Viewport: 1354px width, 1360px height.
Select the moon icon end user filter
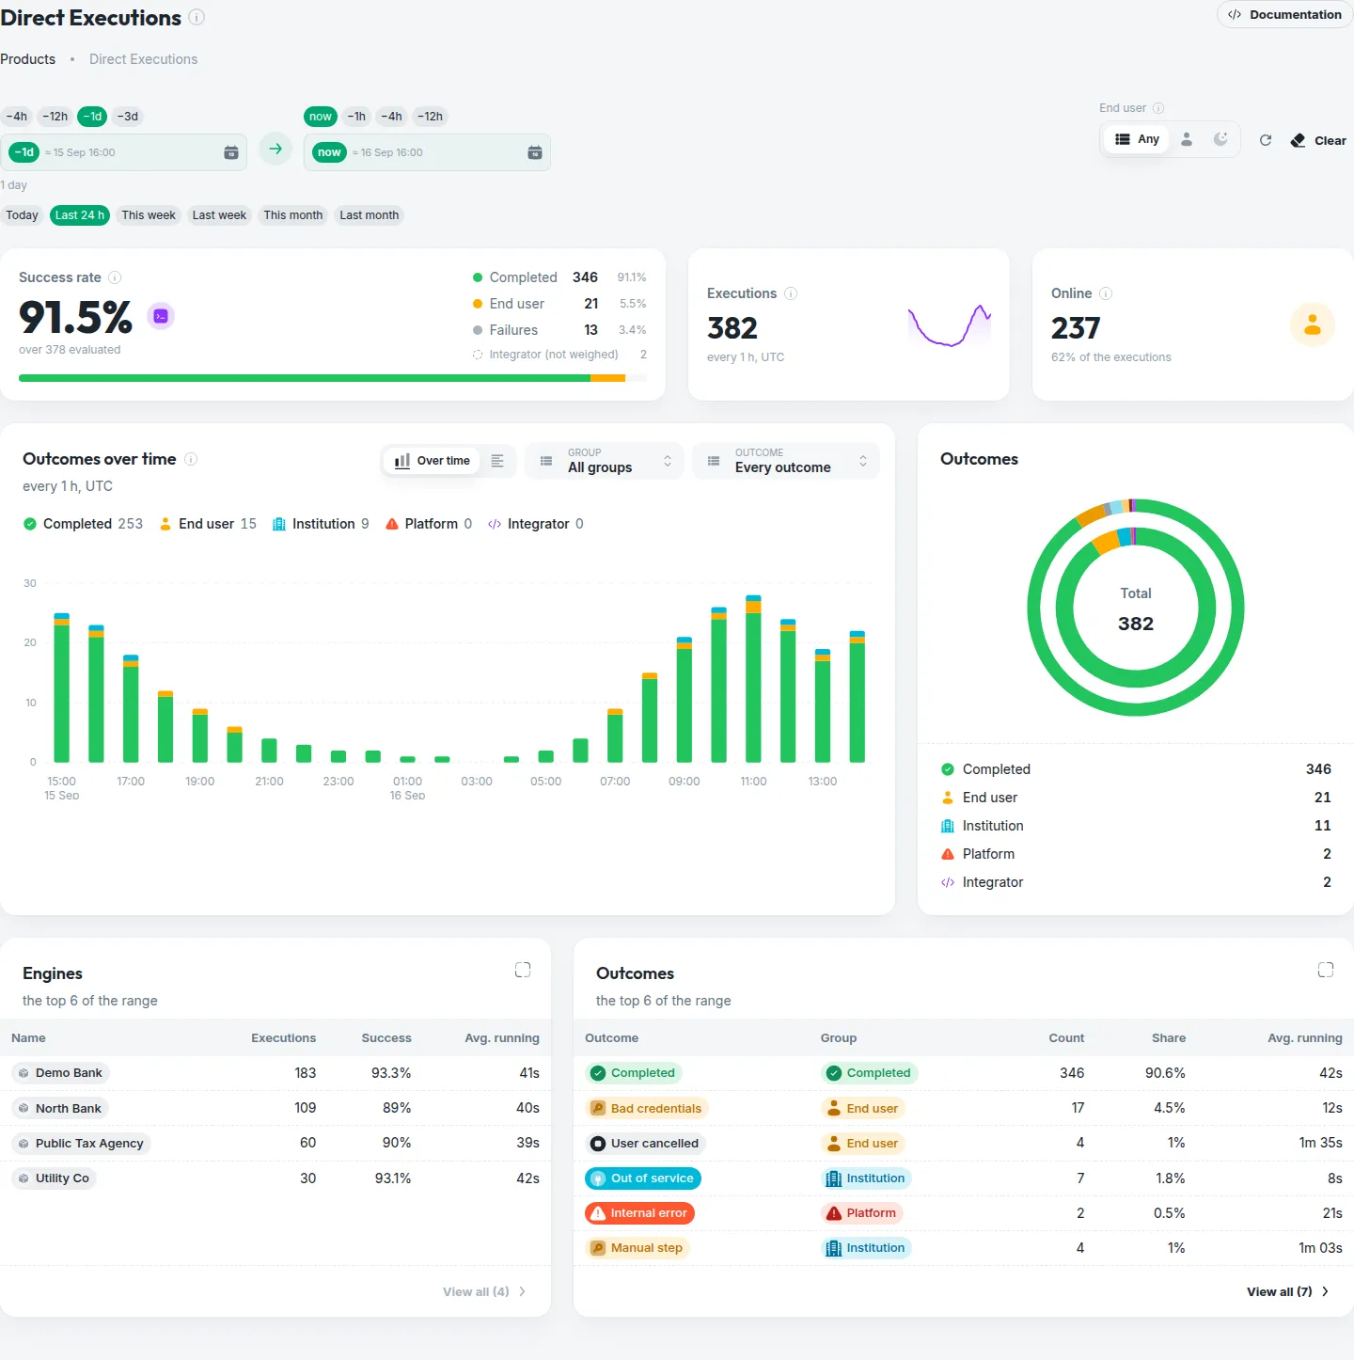pyautogui.click(x=1220, y=139)
